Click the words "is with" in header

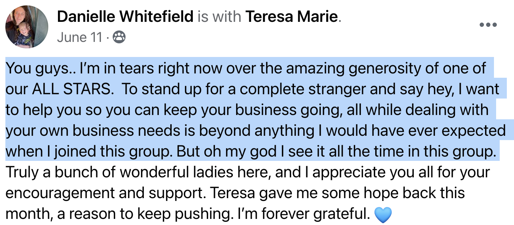219,16
